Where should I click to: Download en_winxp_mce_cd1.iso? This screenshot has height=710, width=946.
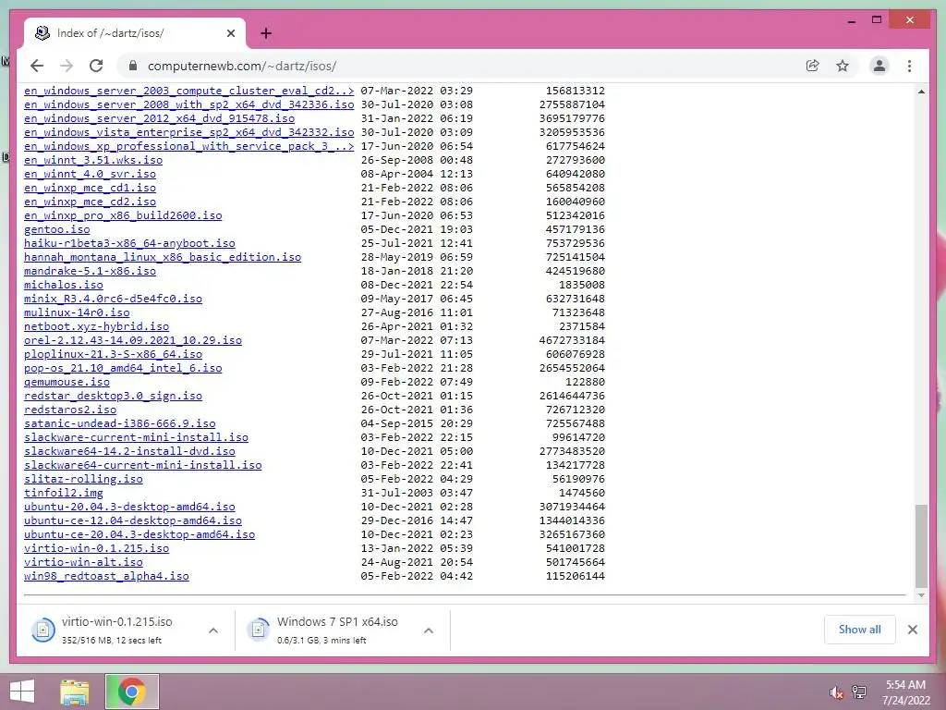coord(90,188)
